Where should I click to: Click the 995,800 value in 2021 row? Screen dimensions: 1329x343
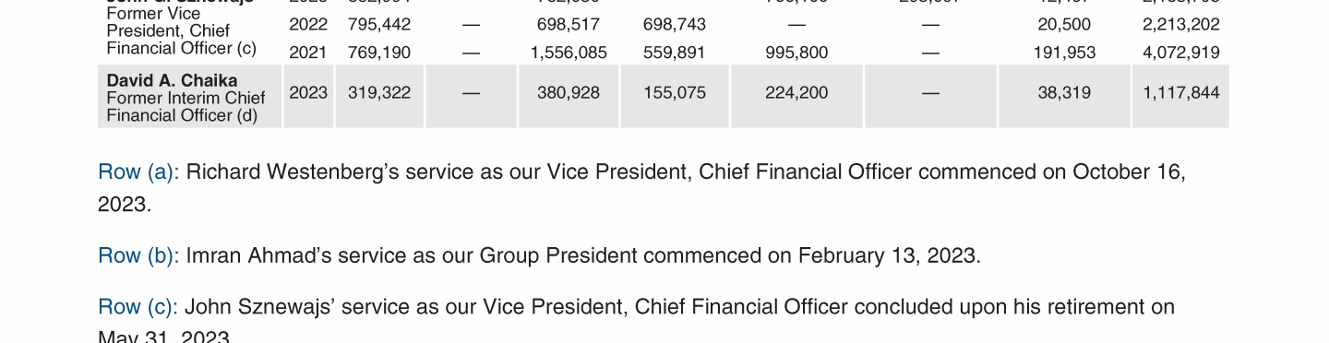(796, 53)
